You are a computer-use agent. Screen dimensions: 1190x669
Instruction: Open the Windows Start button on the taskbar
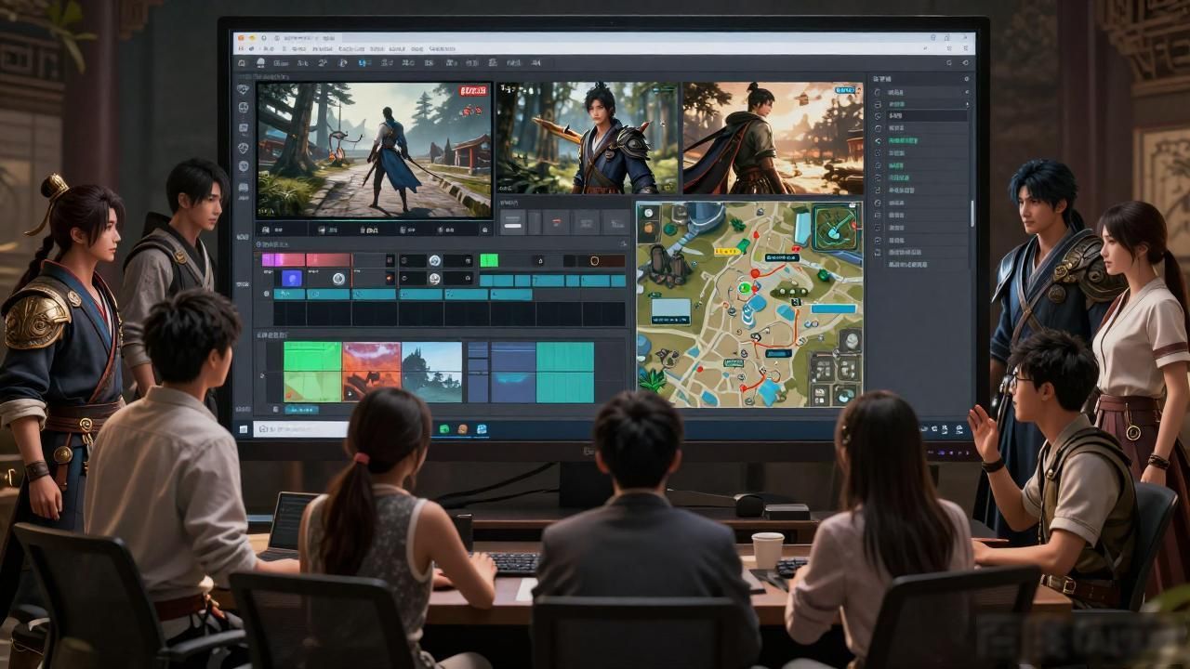coord(244,429)
